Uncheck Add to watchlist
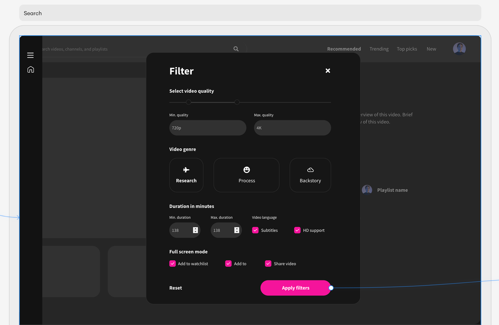 (x=173, y=263)
